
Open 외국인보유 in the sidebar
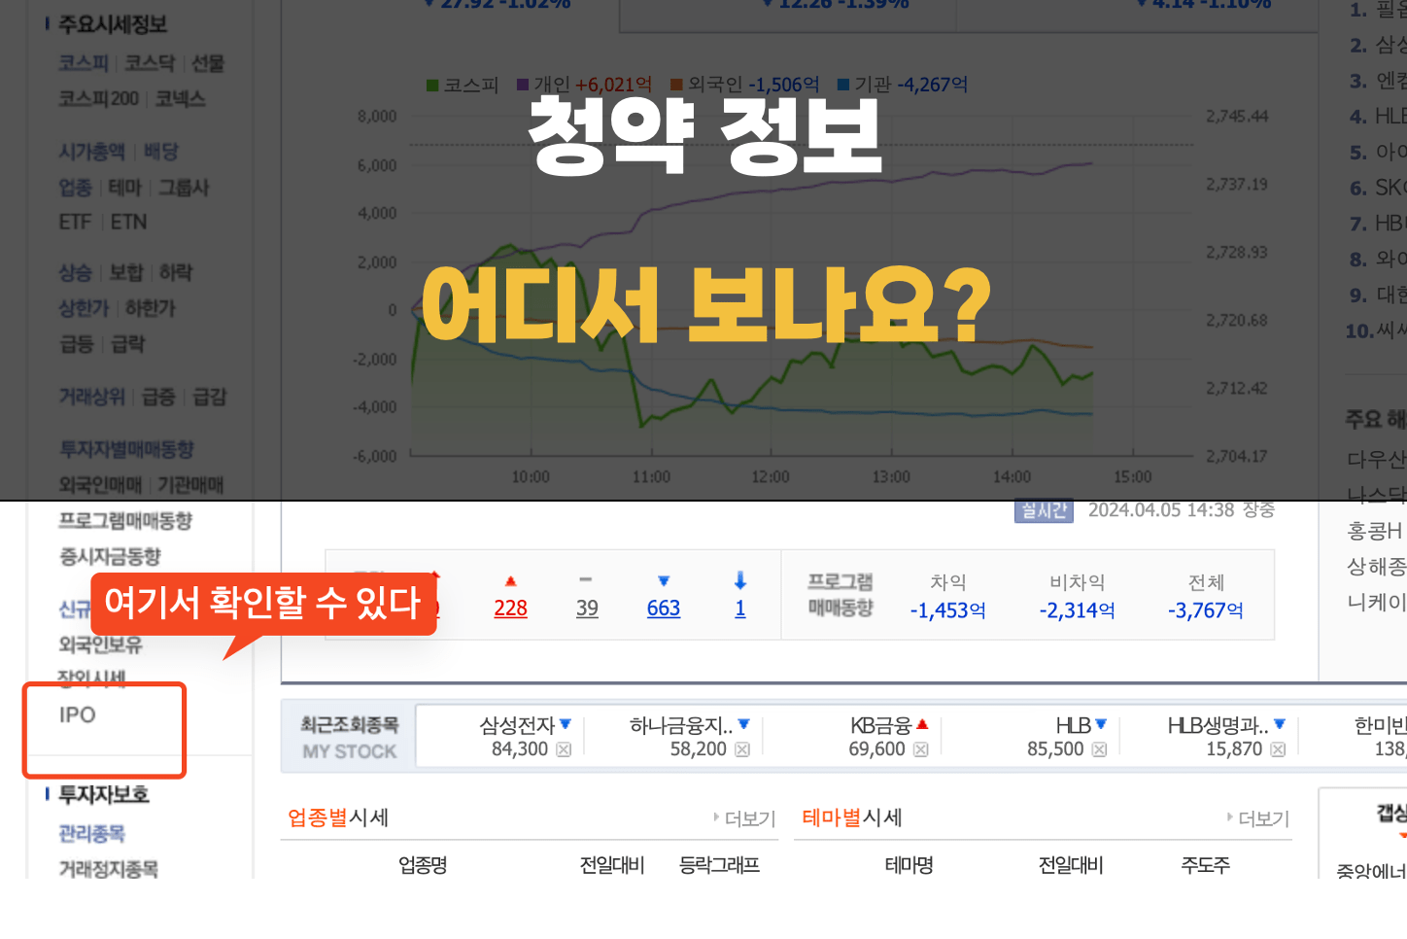pos(101,644)
